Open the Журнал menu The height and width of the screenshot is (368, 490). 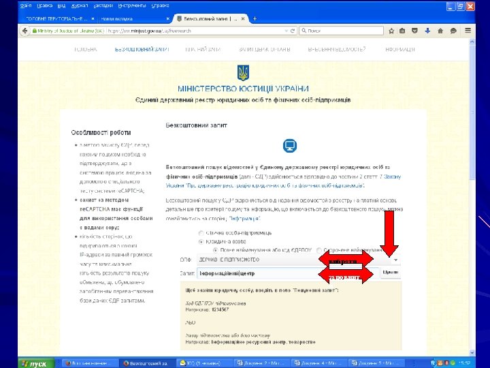coord(80,5)
